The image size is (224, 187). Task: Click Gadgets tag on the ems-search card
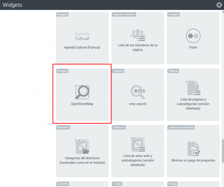pos(118,71)
